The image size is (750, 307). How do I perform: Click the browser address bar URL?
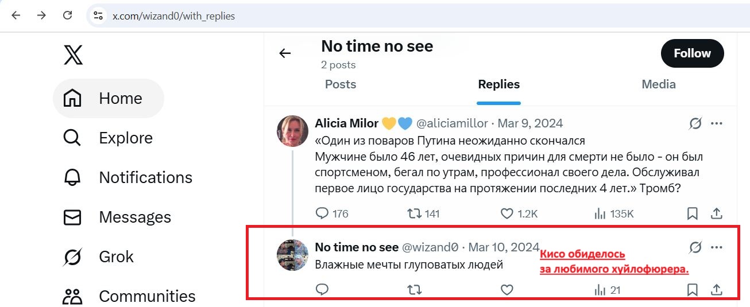pos(173,16)
